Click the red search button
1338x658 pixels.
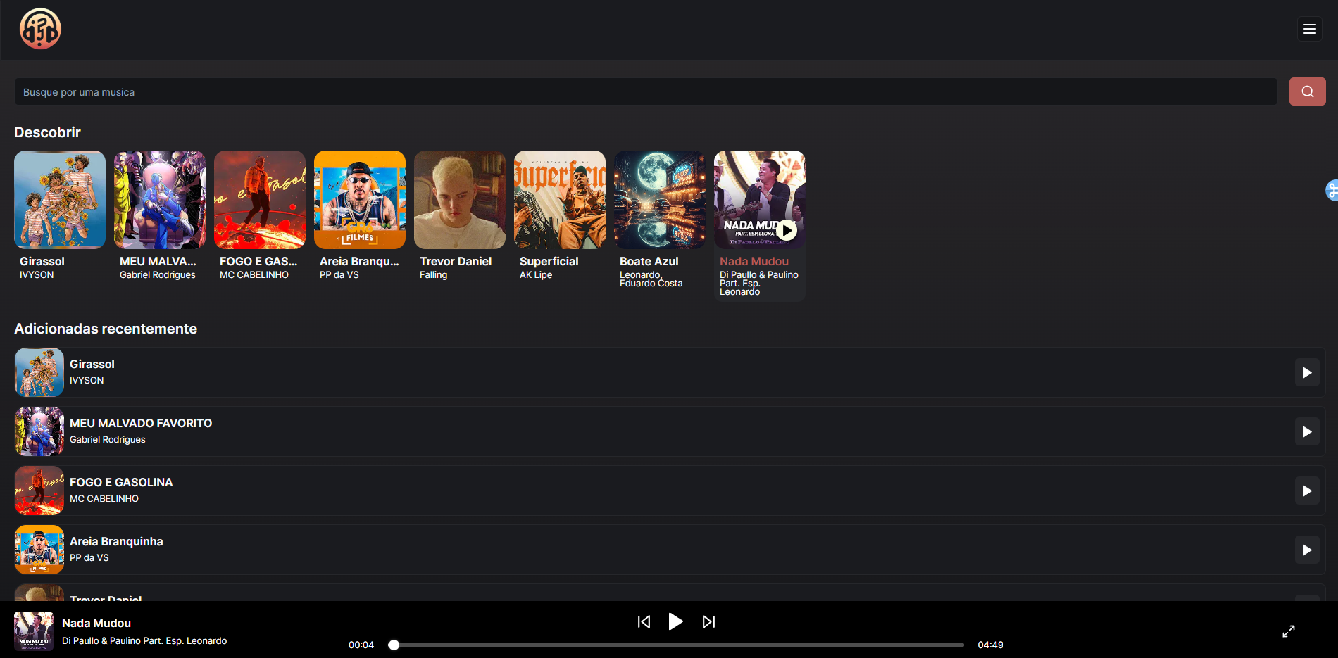[x=1307, y=91]
